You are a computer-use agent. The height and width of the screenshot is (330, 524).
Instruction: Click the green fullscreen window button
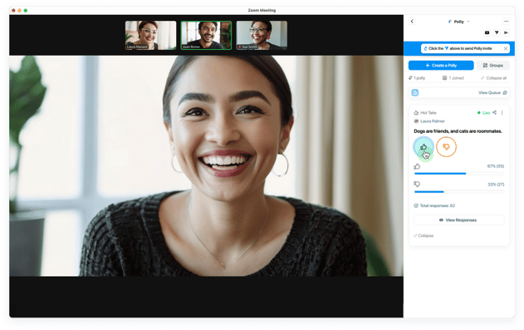(x=26, y=10)
